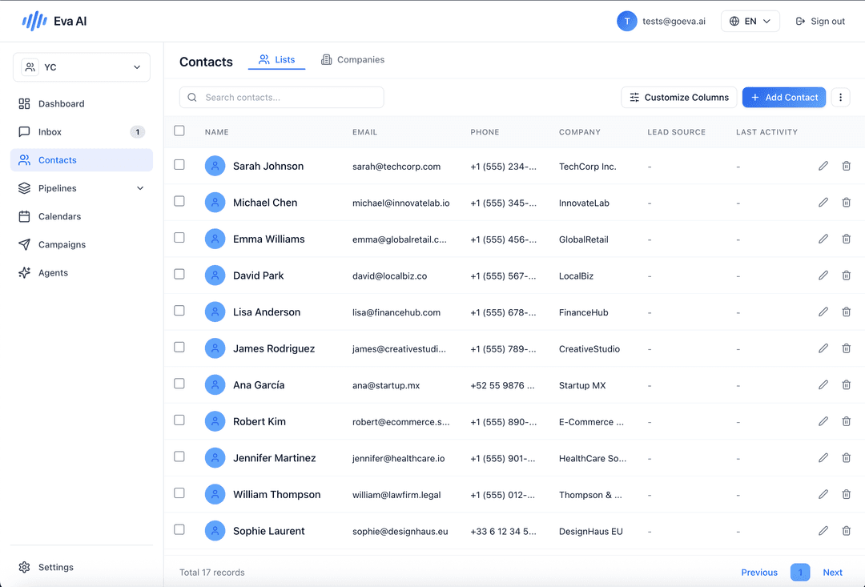
Task: Delete the Ana García contact row
Action: (x=846, y=385)
